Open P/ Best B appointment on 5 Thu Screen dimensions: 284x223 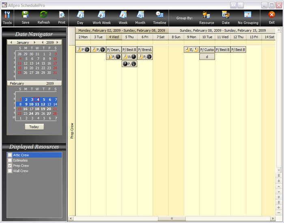[129, 49]
